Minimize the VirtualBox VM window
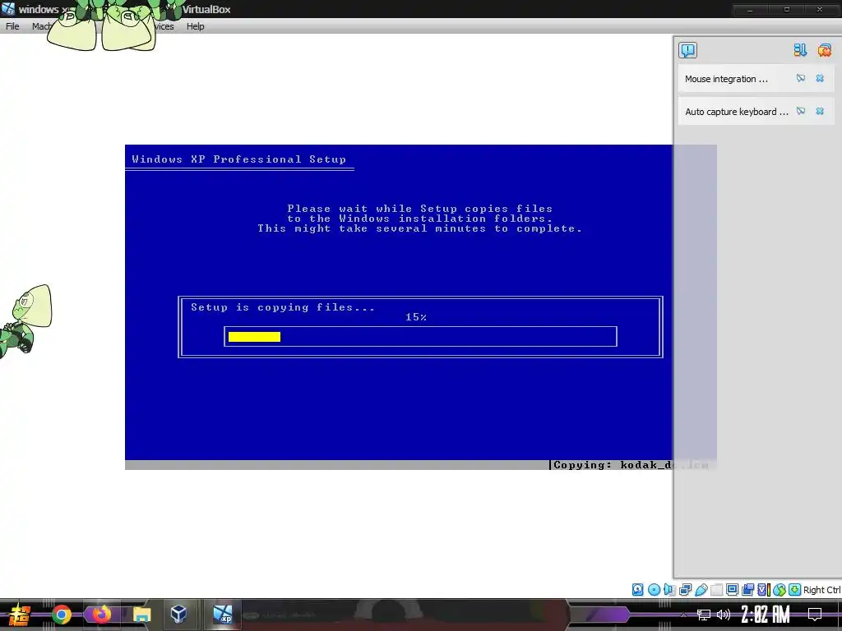This screenshot has width=842, height=631. (750, 10)
